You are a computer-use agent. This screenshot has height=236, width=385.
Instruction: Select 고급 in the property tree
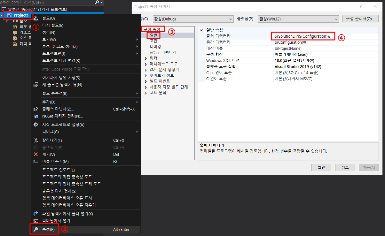tap(153, 41)
